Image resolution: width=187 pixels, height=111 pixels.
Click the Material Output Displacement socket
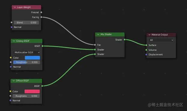point(146,54)
